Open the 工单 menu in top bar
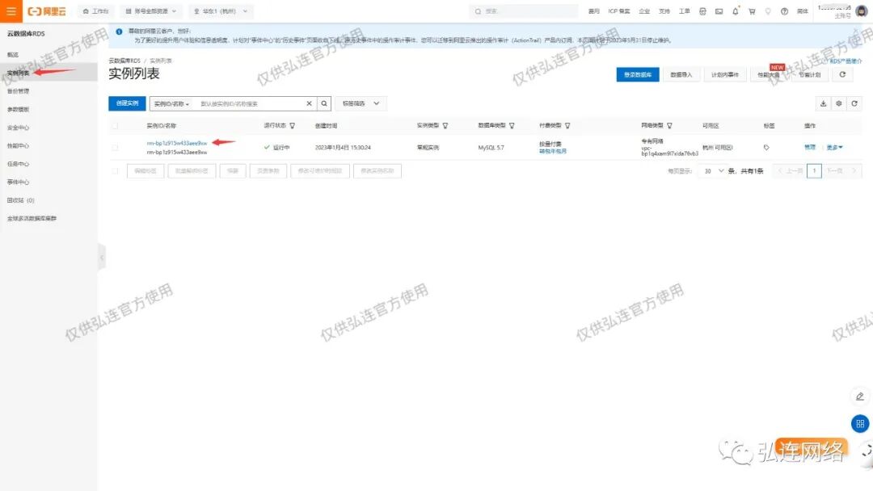 [x=685, y=11]
